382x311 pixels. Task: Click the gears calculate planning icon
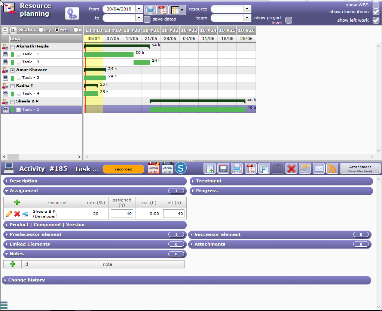72,13
